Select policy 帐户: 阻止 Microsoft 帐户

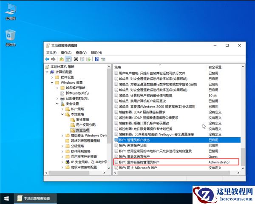pos(177,167)
